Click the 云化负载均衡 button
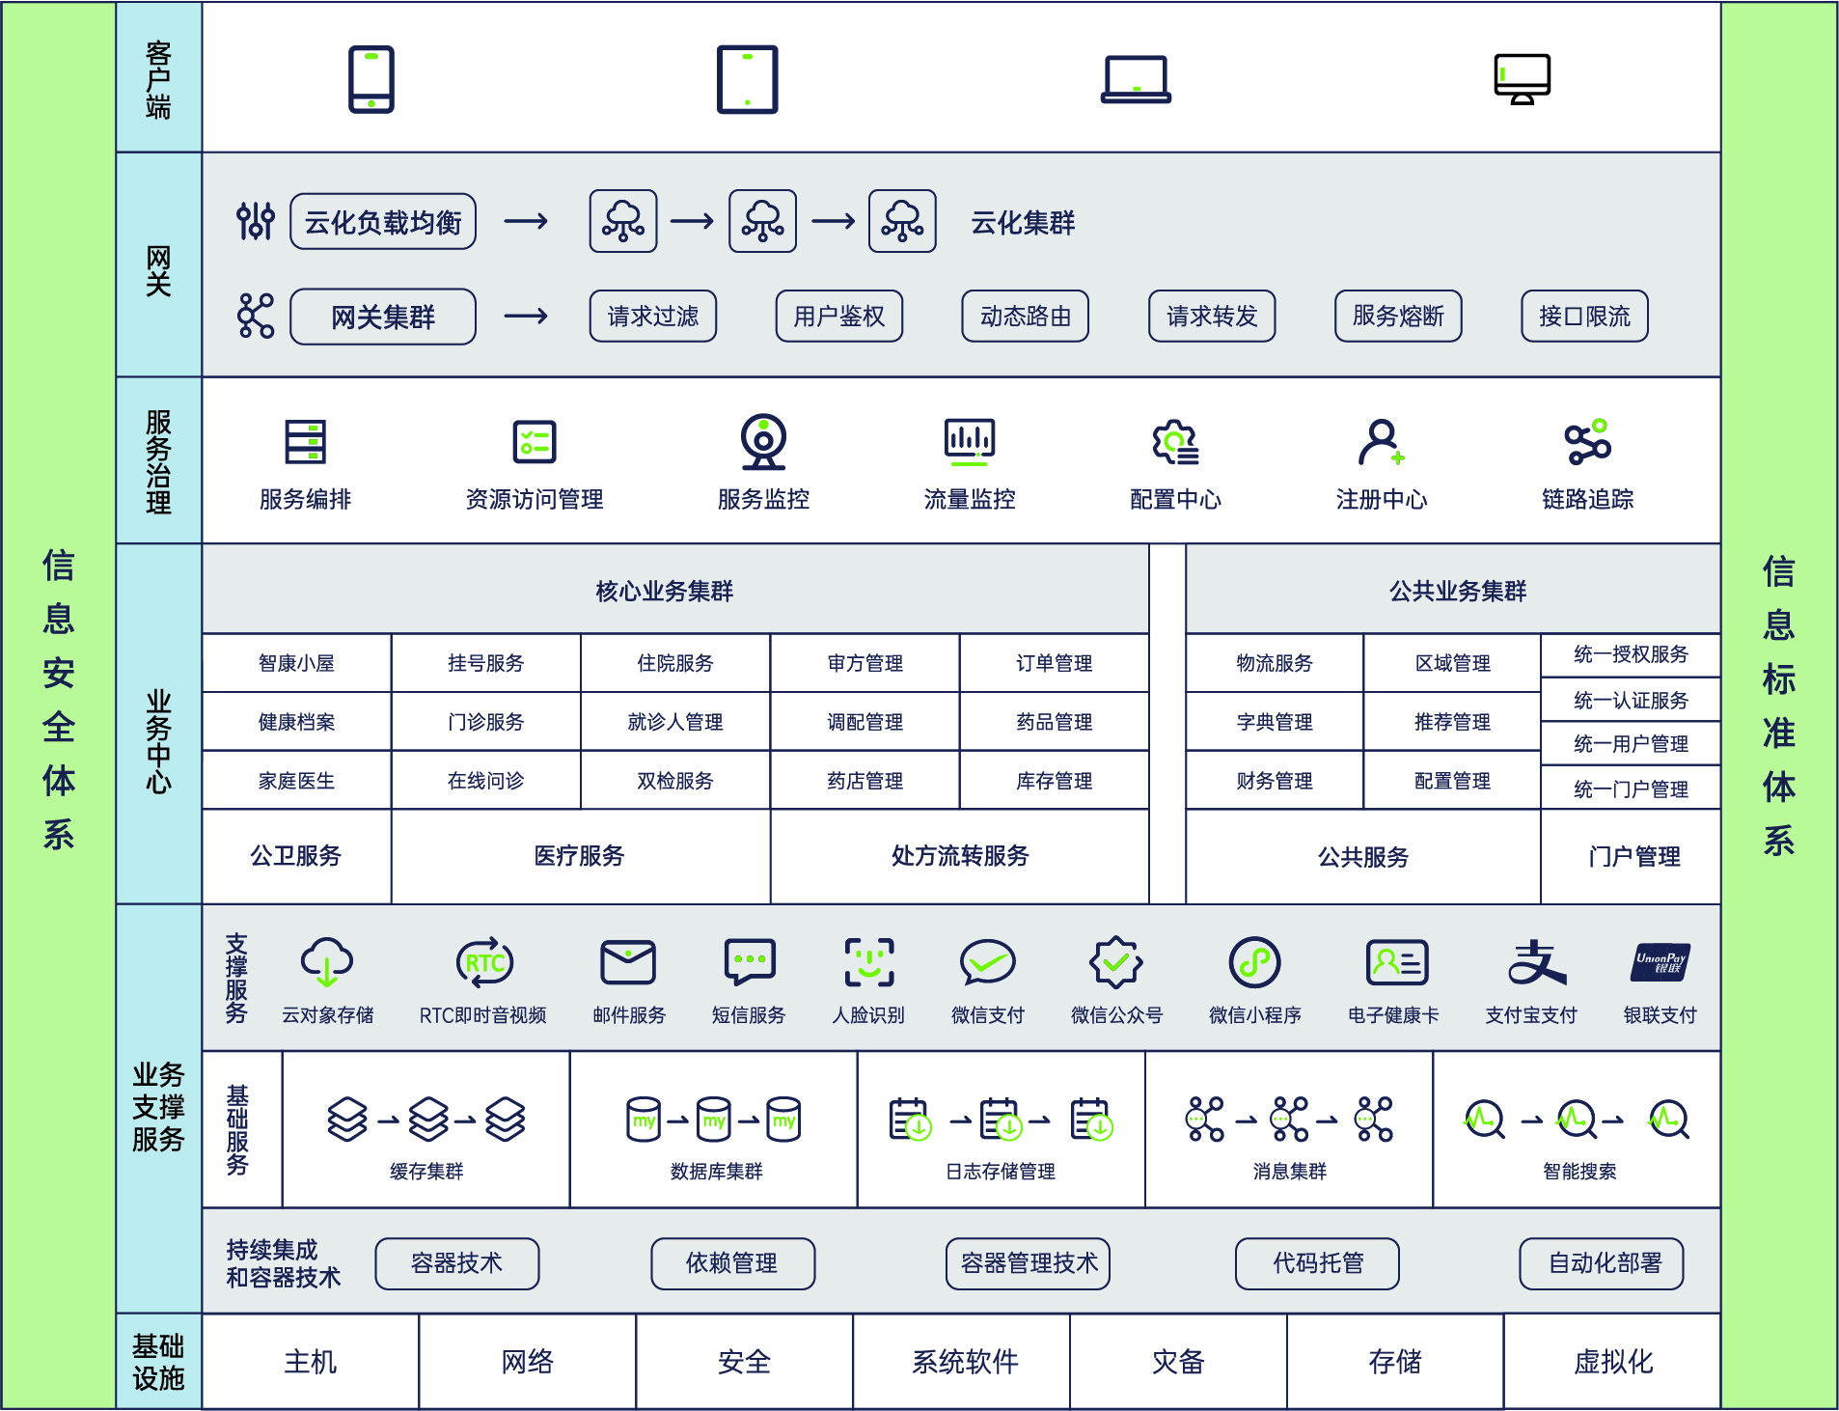The image size is (1839, 1411). 383,222
